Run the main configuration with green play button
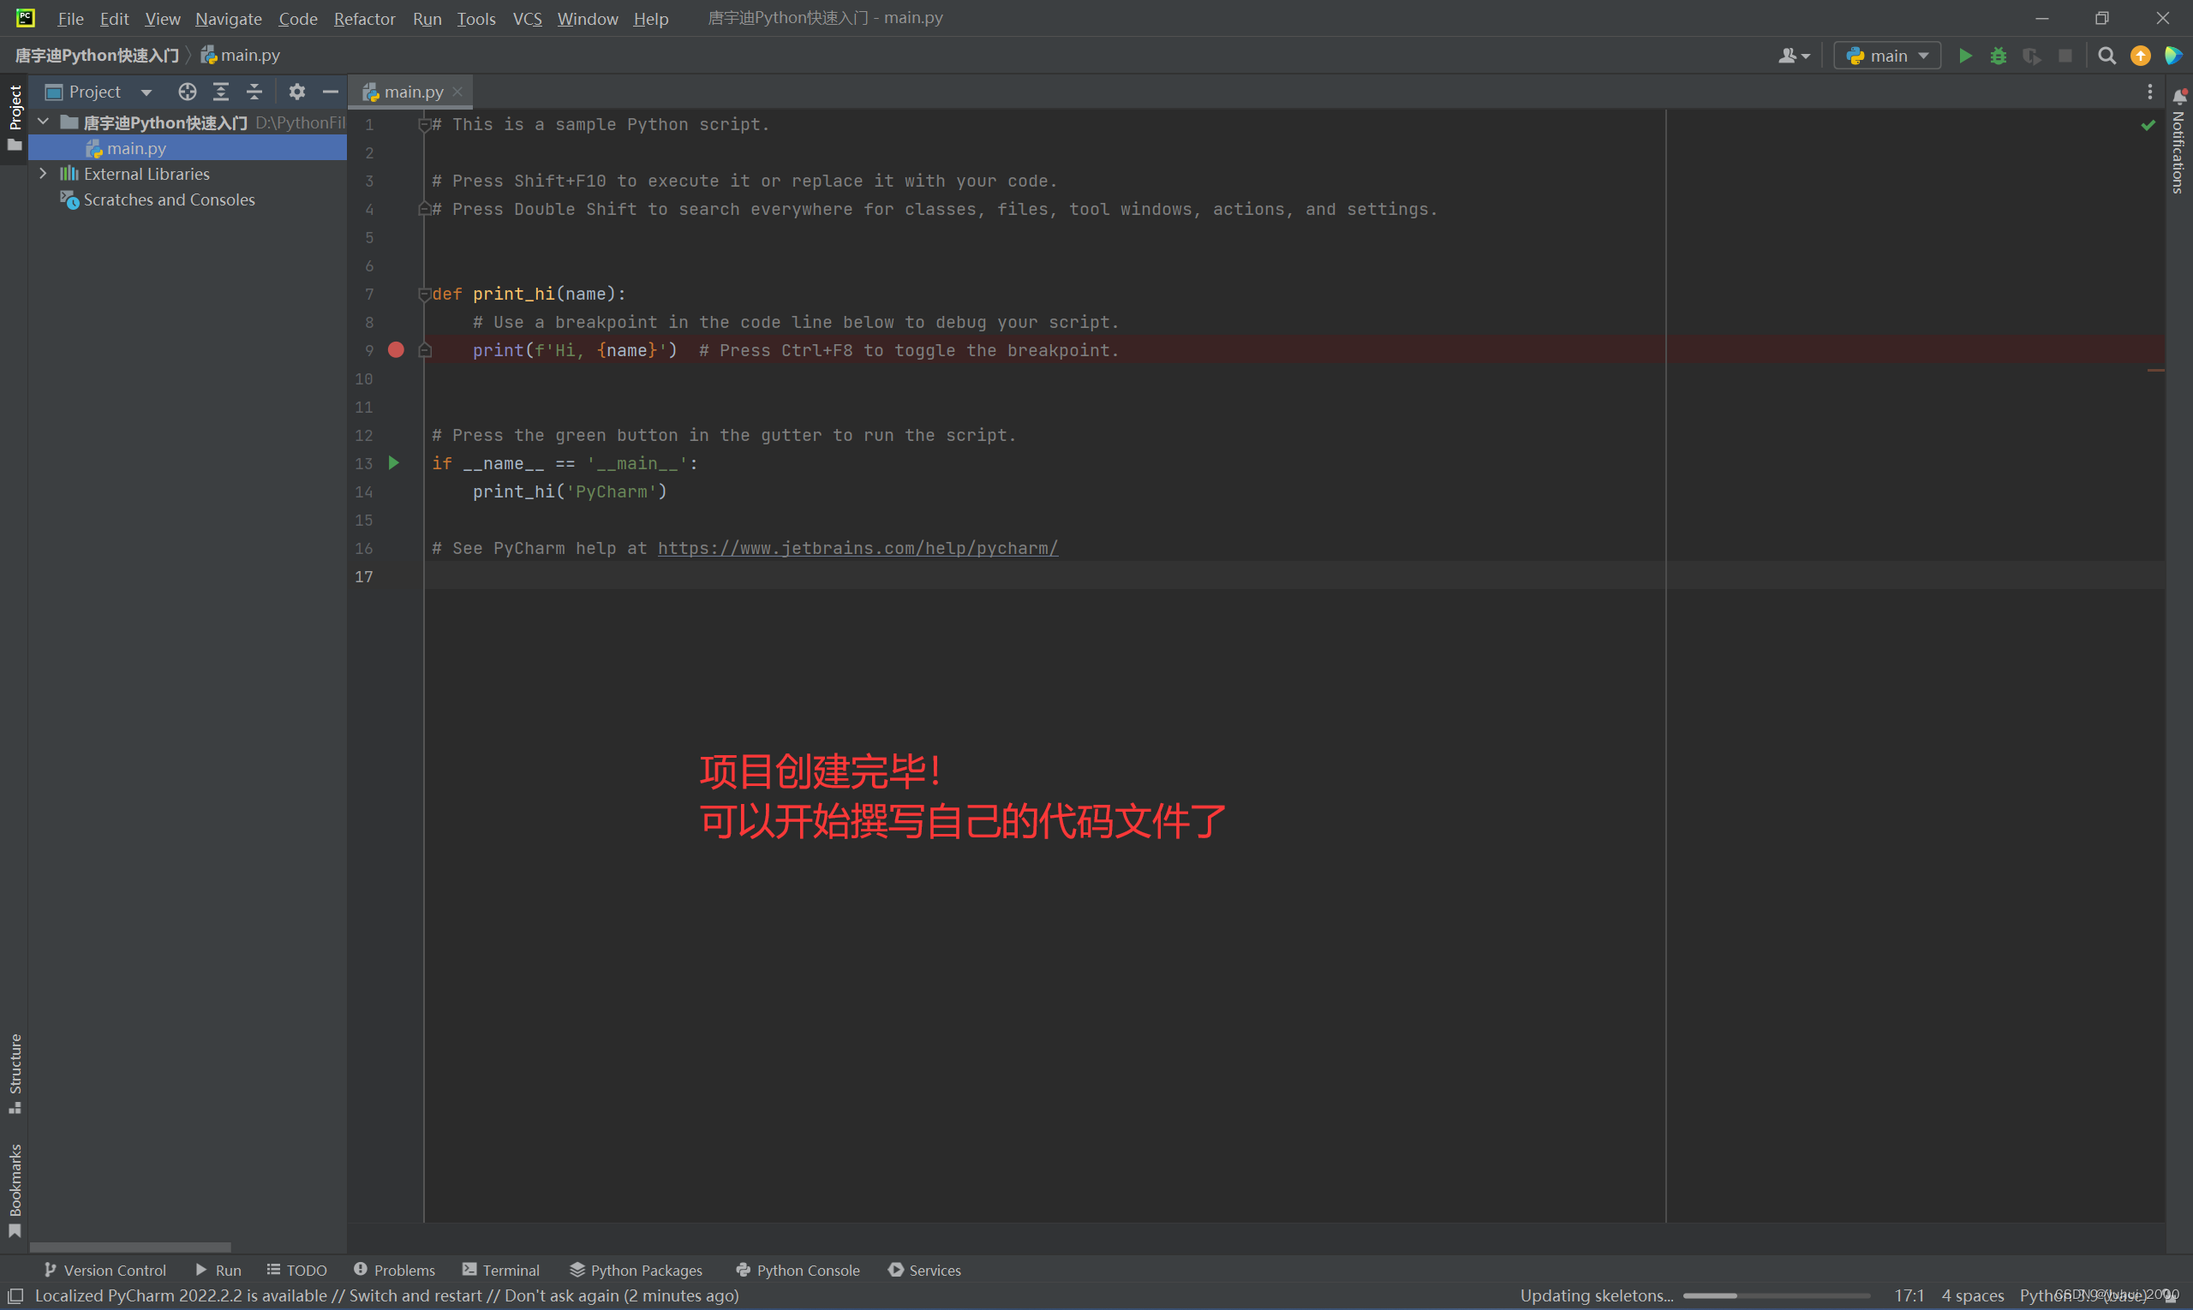The image size is (2193, 1310). 1965,56
